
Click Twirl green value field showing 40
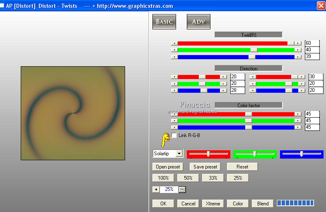coord(312,50)
